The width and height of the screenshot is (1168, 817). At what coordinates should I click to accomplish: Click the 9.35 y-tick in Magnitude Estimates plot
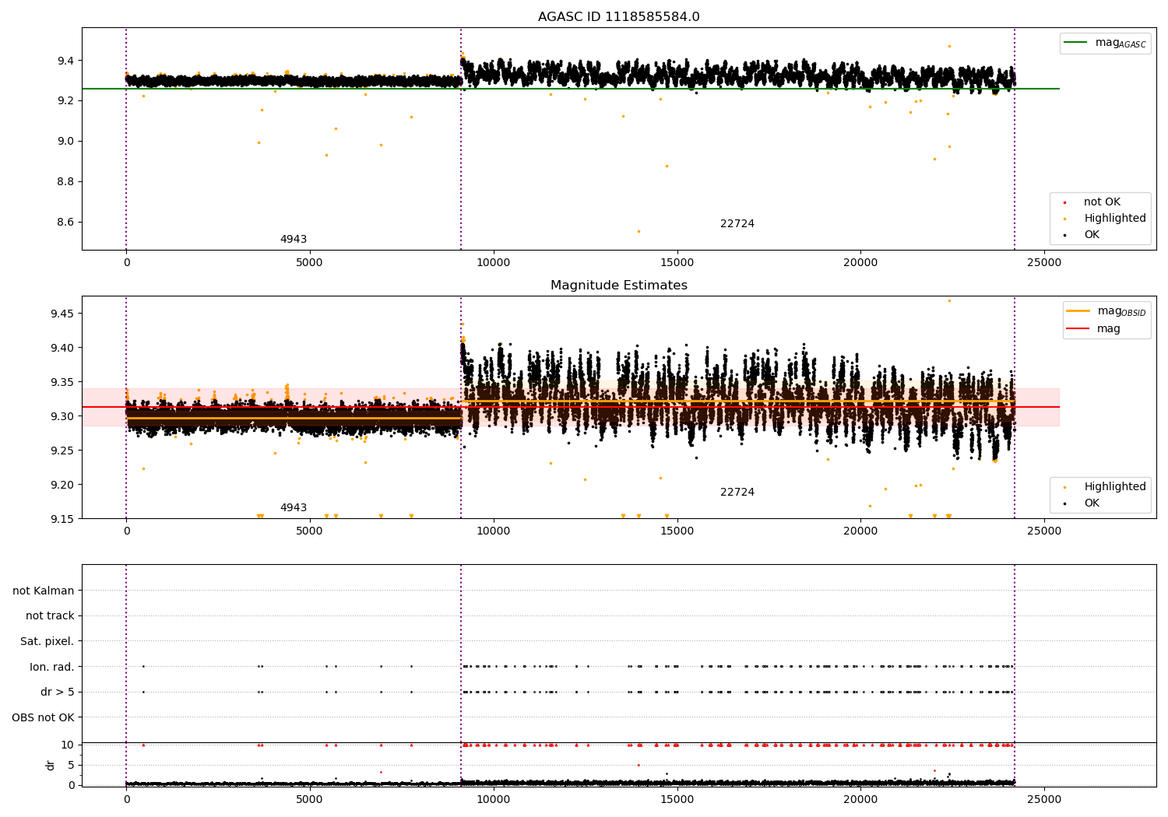pos(62,382)
